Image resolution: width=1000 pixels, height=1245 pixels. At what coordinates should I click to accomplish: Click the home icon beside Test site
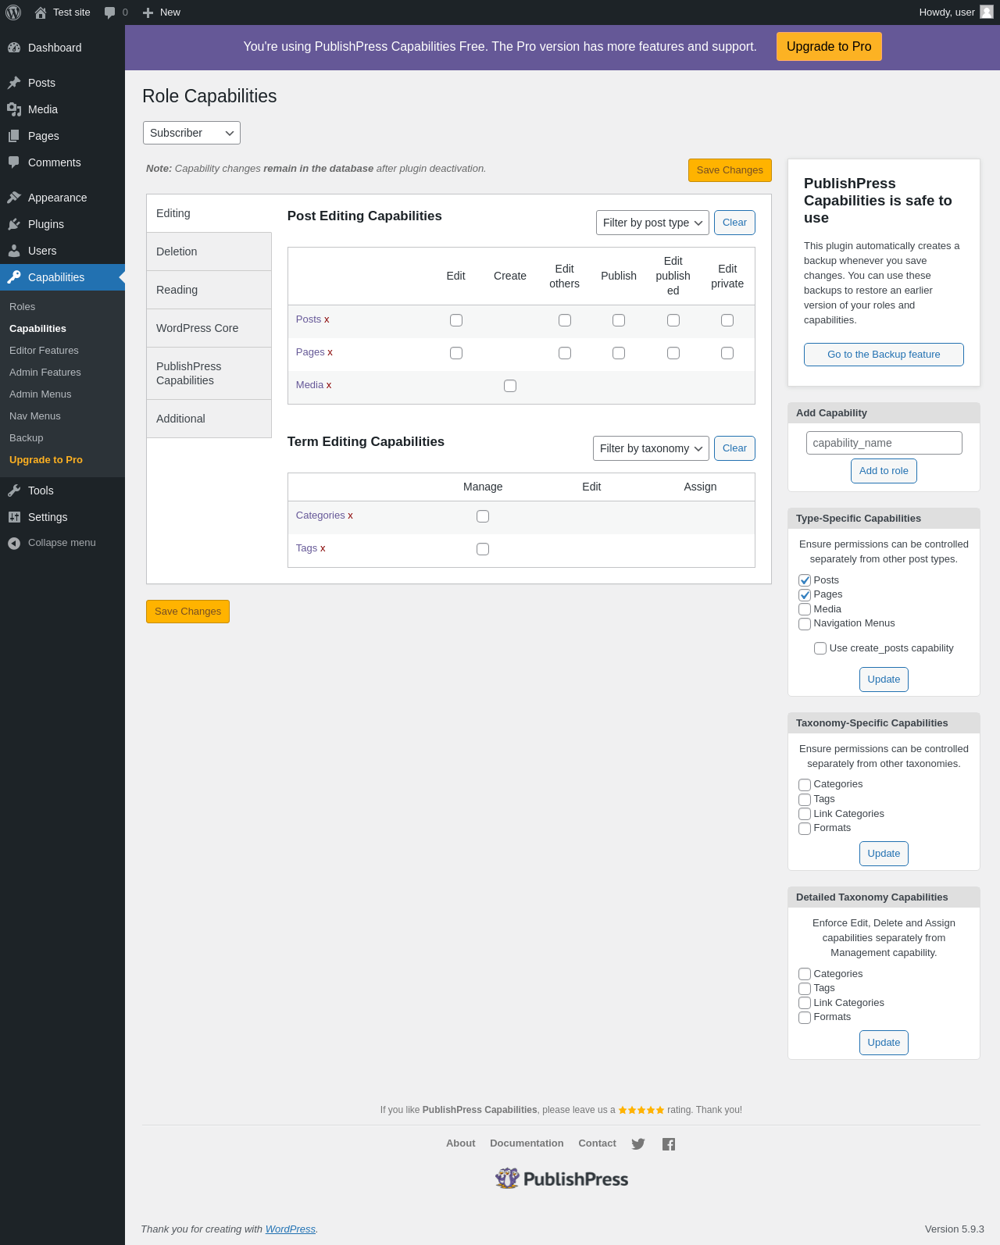pos(41,12)
